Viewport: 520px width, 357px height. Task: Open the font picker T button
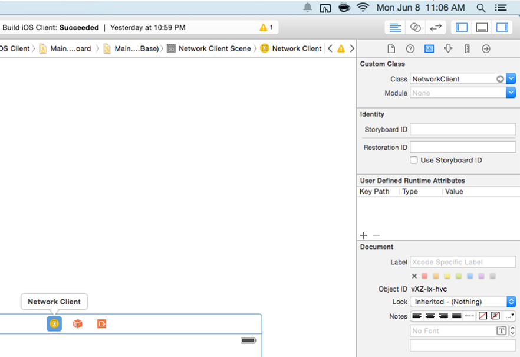(501, 330)
